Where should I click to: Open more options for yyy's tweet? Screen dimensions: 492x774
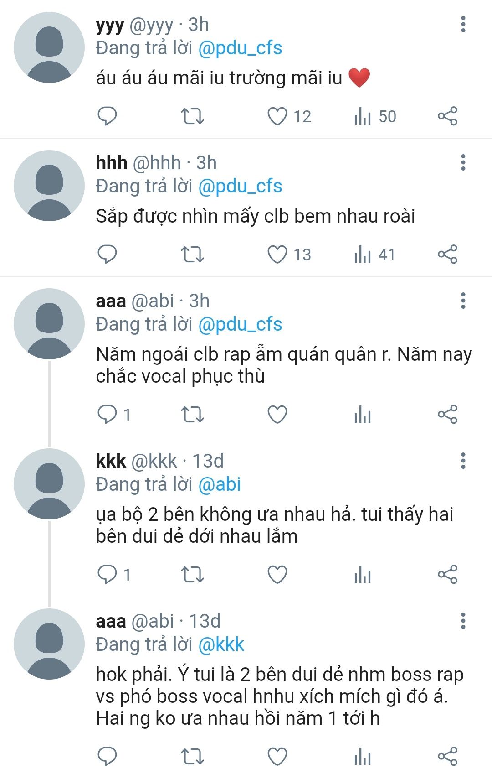pos(463,25)
